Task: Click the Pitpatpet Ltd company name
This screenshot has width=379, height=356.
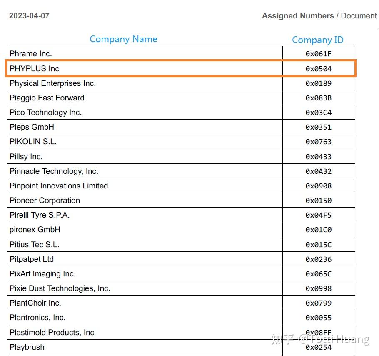Action: click(x=32, y=259)
